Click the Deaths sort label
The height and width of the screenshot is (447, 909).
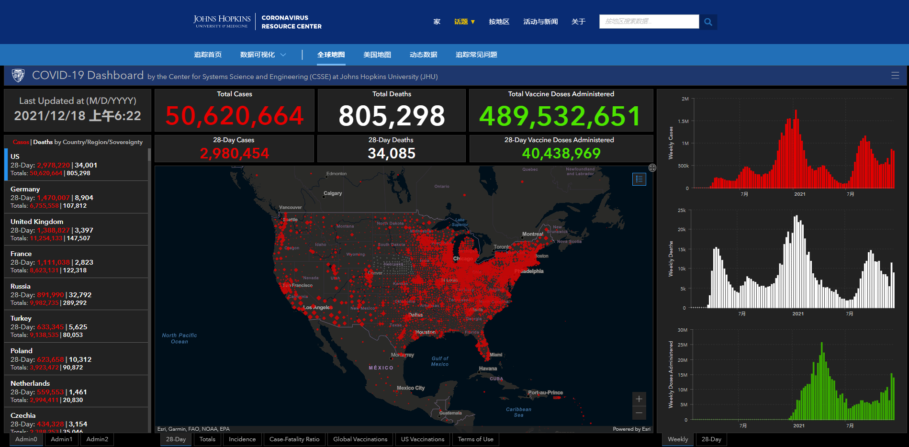[43, 142]
